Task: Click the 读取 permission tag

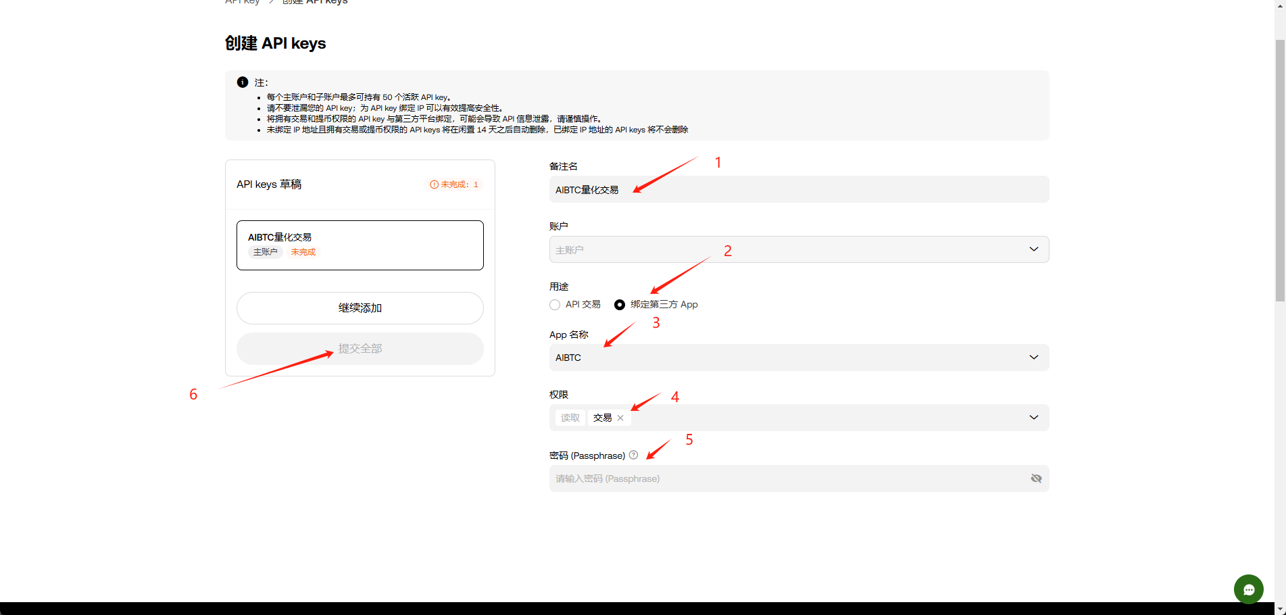Action: (x=570, y=418)
